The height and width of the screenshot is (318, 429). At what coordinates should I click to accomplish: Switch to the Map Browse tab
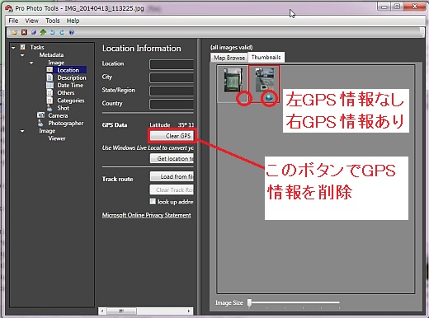tap(229, 58)
